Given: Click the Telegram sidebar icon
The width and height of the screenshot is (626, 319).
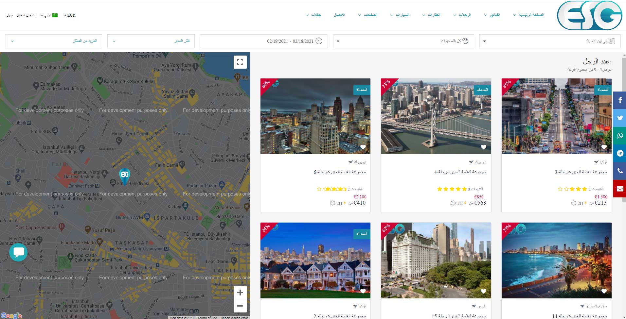Looking at the screenshot, I should click(x=619, y=153).
